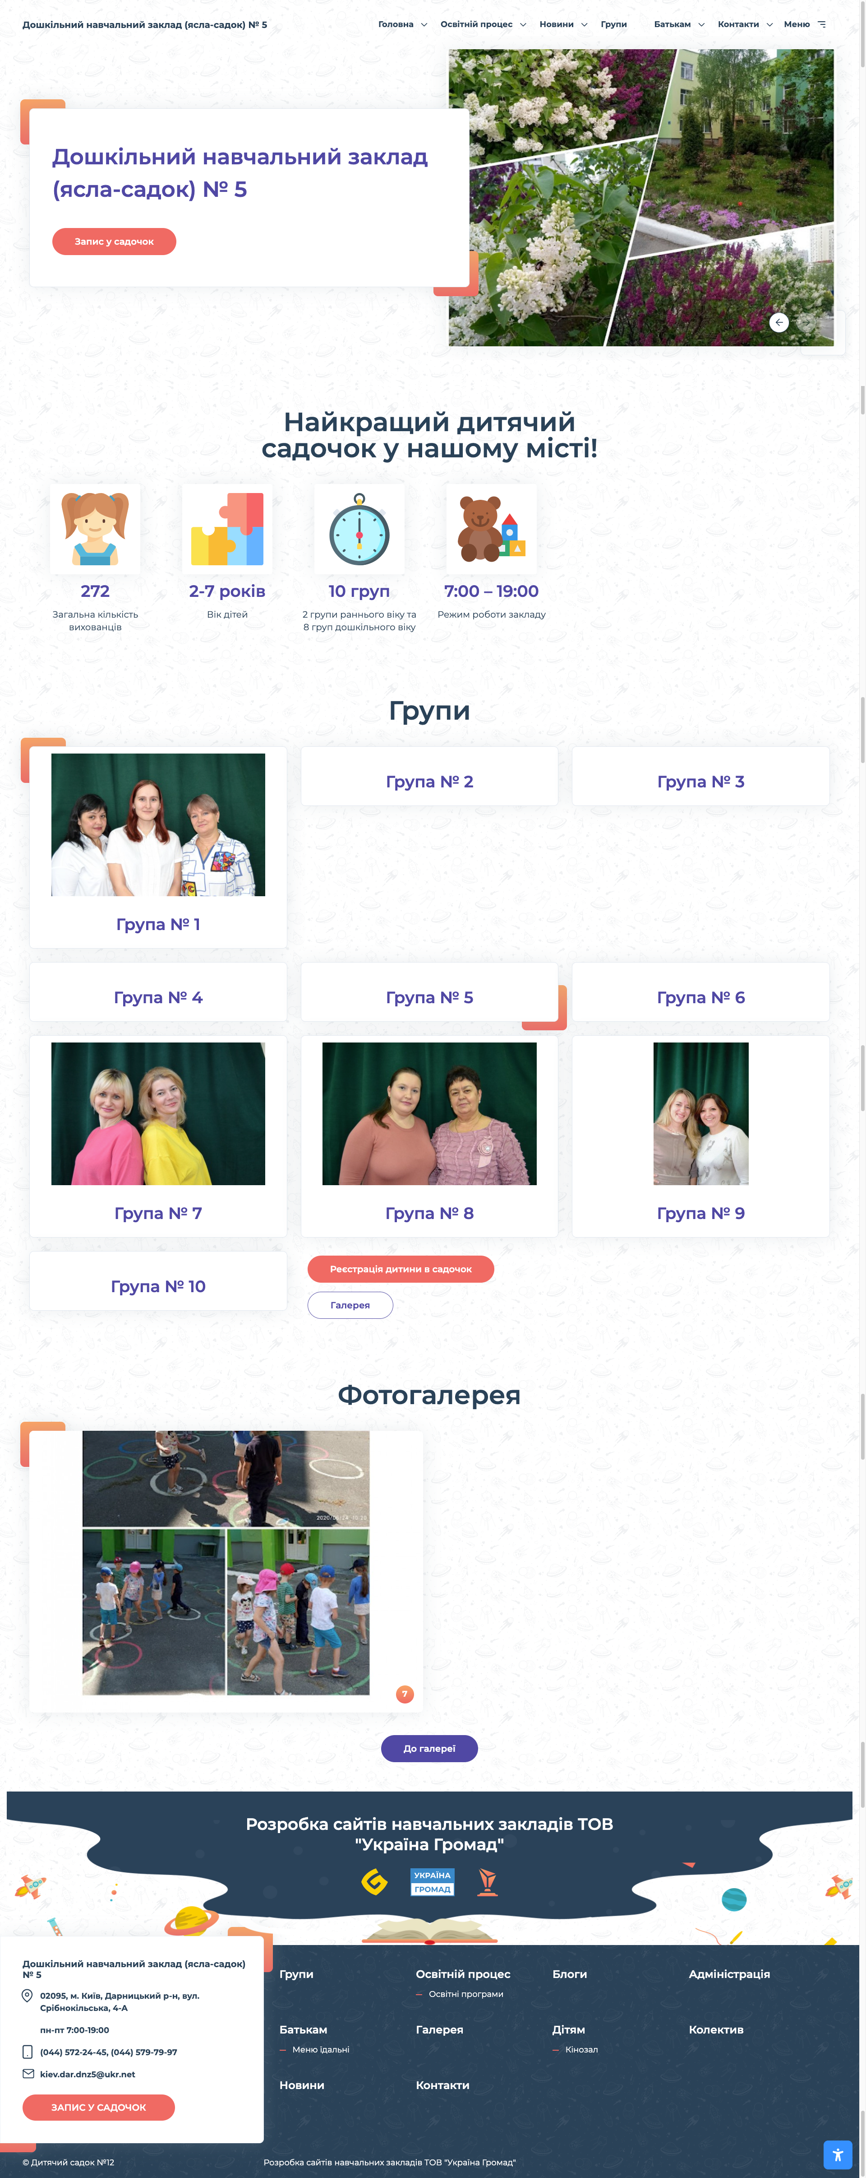Click the yellow G logo icon
Screen dimensions: 866x2178
tap(374, 1881)
